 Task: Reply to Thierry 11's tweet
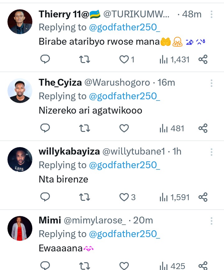pyautogui.click(x=45, y=59)
